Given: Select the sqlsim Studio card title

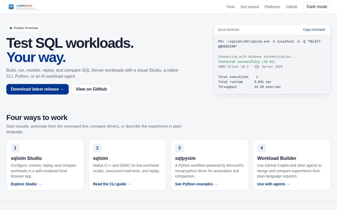Looking at the screenshot, I should coord(26,158).
